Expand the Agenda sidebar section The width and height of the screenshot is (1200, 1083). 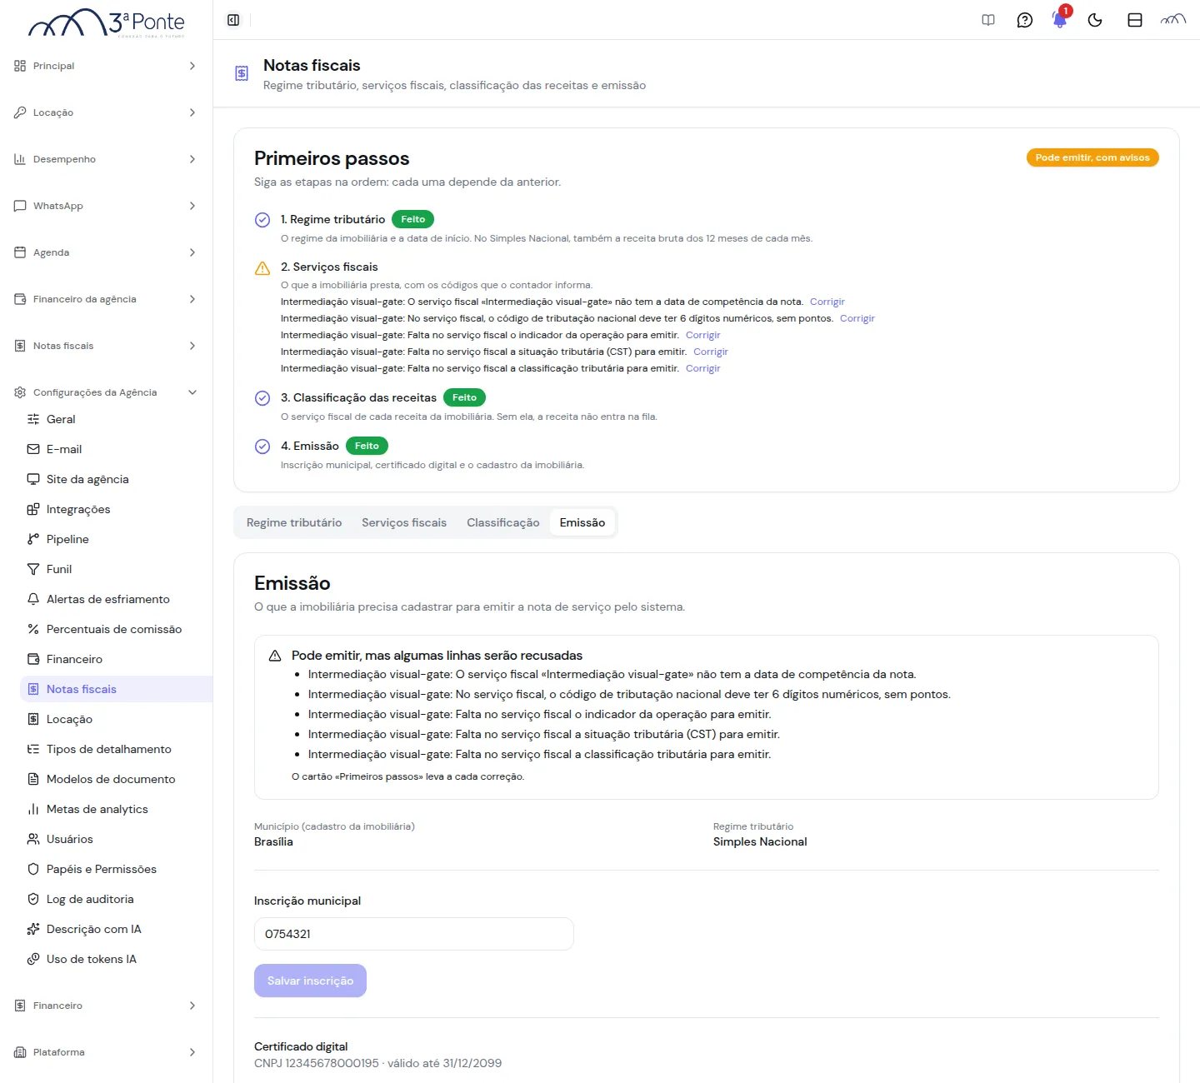coord(107,252)
